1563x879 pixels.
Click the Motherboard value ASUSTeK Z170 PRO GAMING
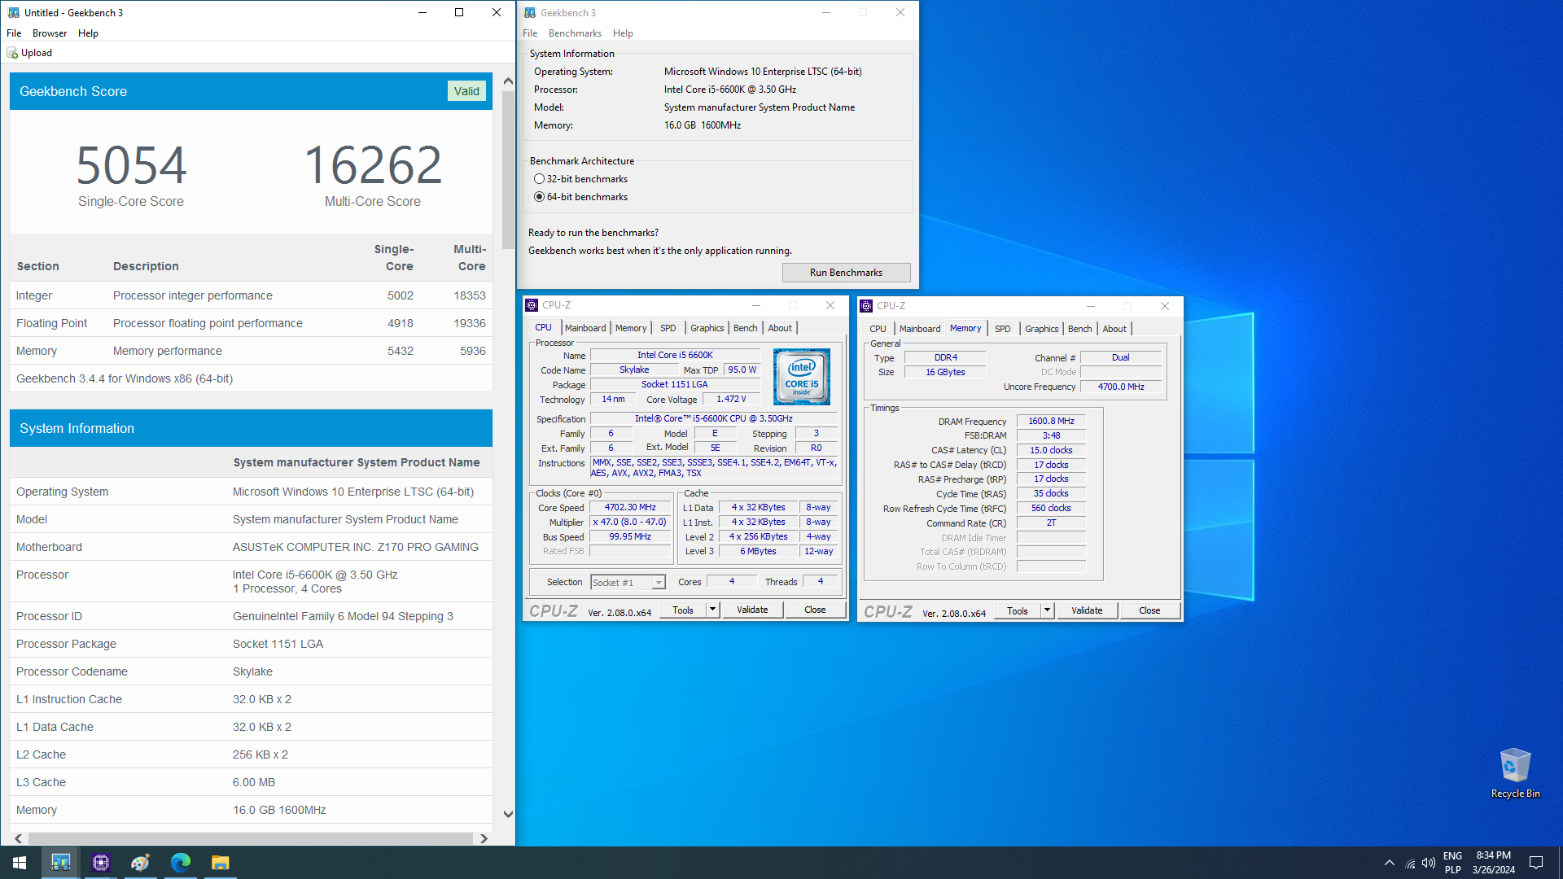point(356,547)
